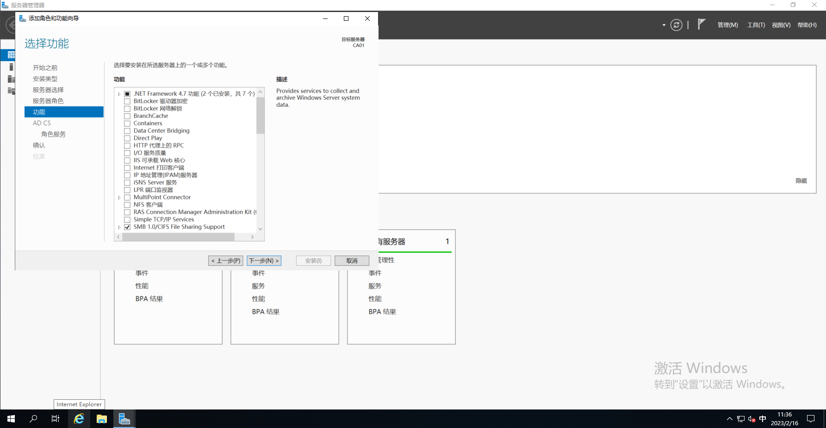Launch Internet Explorer from the taskbar

(79, 419)
